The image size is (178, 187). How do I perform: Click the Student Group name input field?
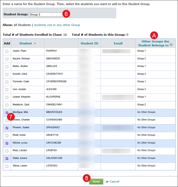click(46, 14)
